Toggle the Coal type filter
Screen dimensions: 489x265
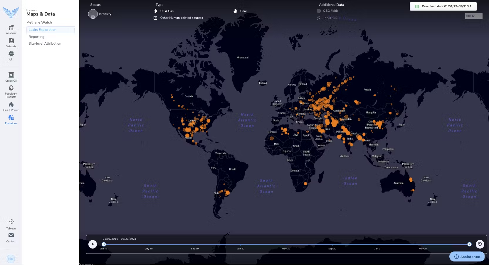click(x=240, y=11)
